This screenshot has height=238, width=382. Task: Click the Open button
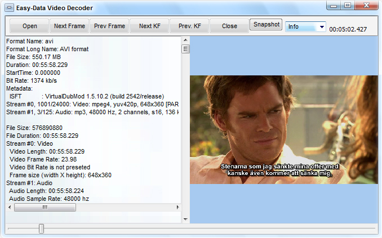tap(29, 26)
